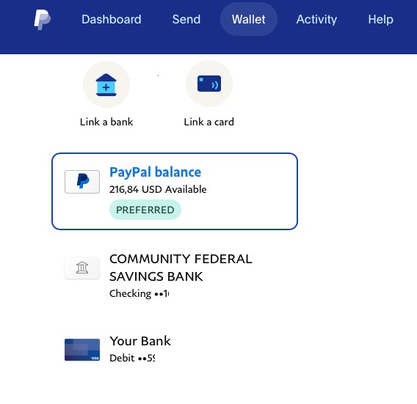
Task: Go to the Send tab
Action: pyautogui.click(x=186, y=19)
